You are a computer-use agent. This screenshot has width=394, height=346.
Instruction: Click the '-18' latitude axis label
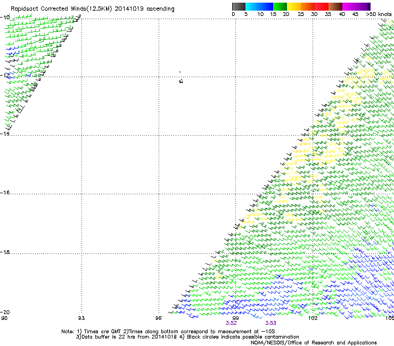pyautogui.click(x=5, y=252)
